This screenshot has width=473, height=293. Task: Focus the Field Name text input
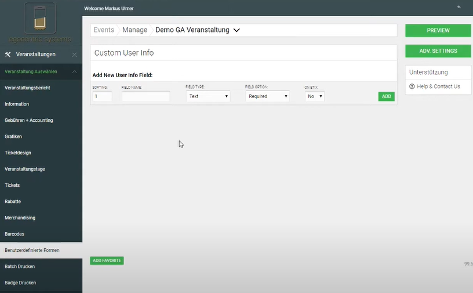coord(145,96)
